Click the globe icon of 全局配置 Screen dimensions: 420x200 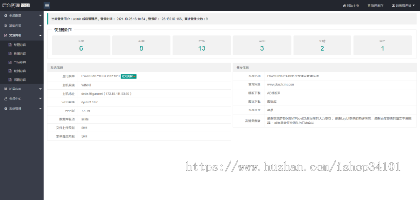pyautogui.click(x=6, y=16)
